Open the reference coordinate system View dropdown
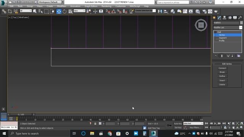 pyautogui.click(x=79, y=11)
